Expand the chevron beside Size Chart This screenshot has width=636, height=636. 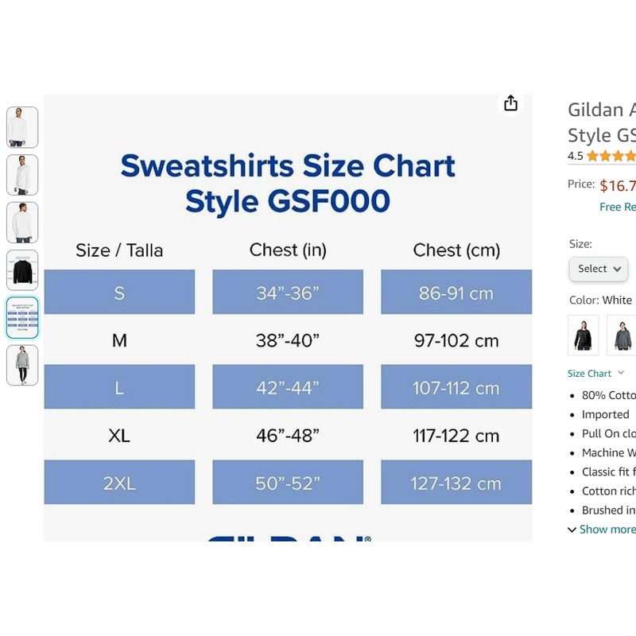(621, 373)
